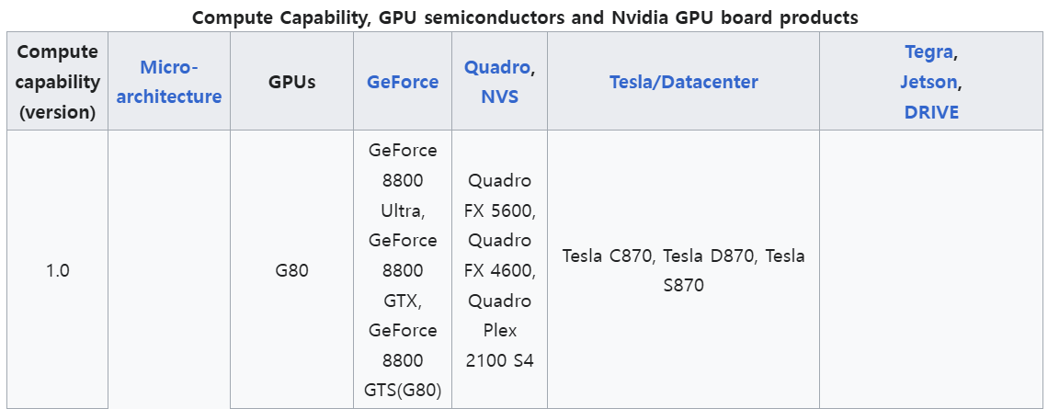The width and height of the screenshot is (1048, 409).
Task: Follow the Tegra link
Action: click(x=929, y=51)
